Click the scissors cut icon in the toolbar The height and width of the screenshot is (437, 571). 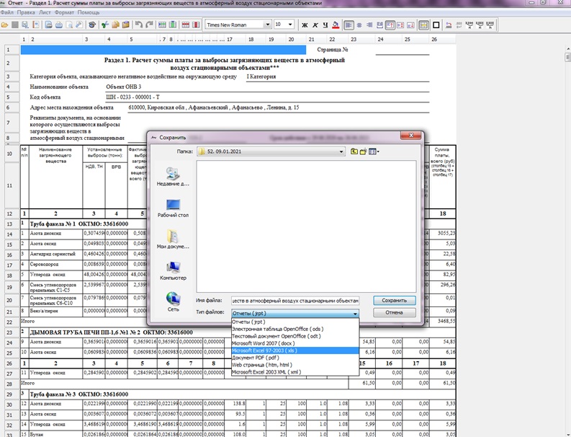point(104,25)
